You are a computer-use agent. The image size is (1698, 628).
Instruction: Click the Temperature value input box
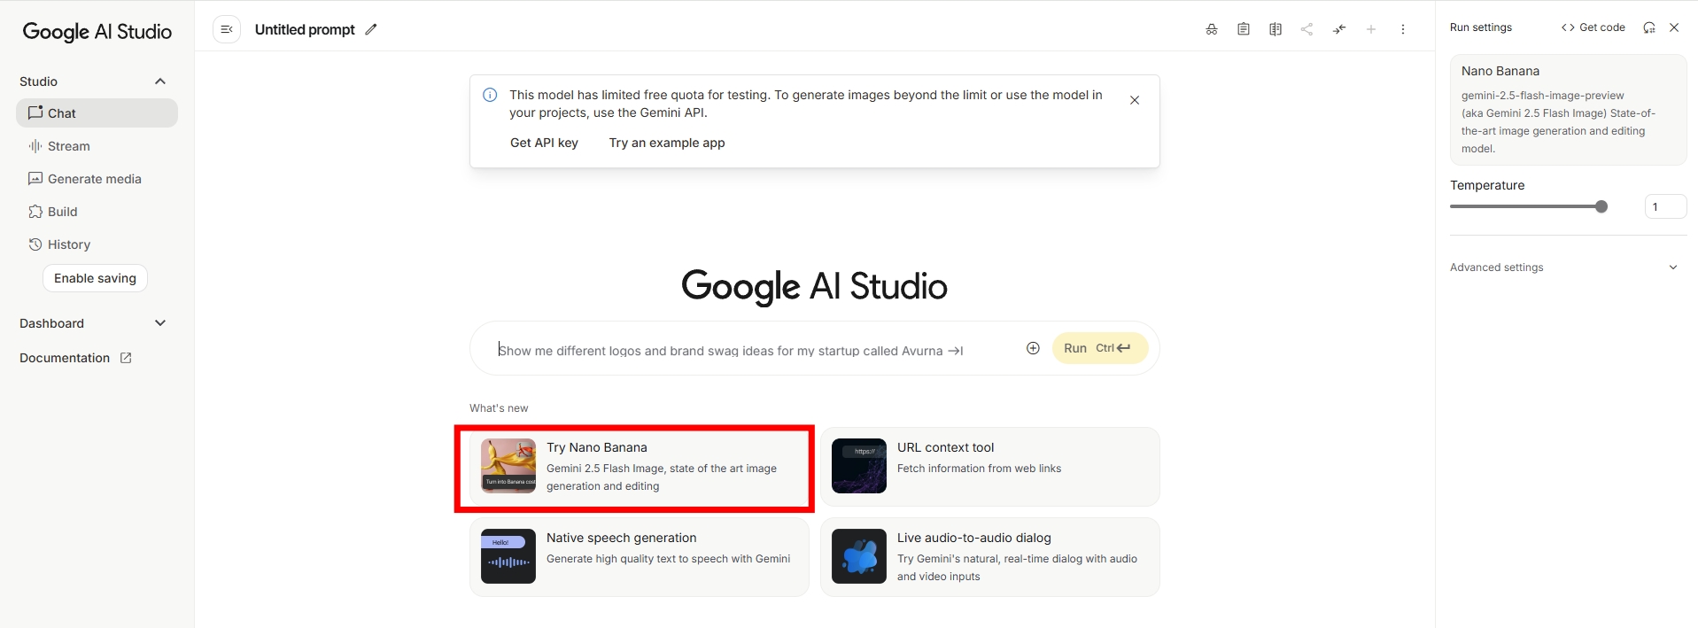pyautogui.click(x=1665, y=206)
